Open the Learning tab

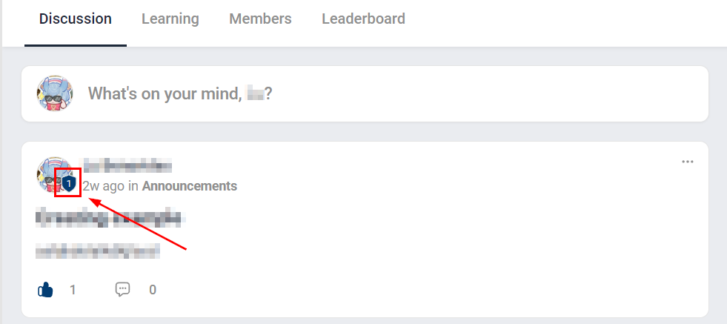pos(170,19)
